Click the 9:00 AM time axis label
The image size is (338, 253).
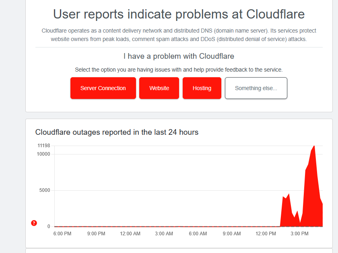pos(231,234)
